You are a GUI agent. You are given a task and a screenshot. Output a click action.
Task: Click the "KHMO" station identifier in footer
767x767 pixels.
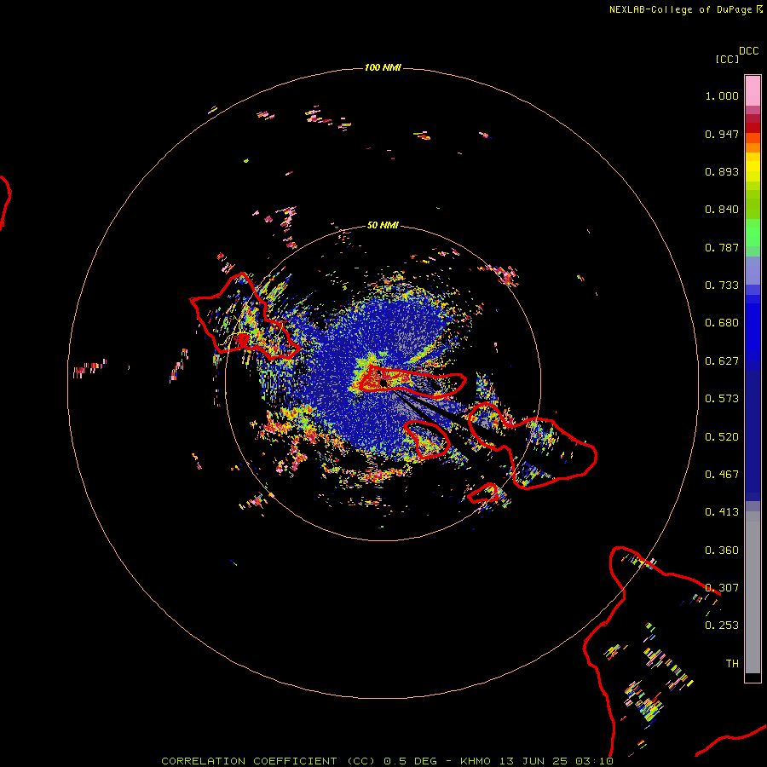click(475, 761)
